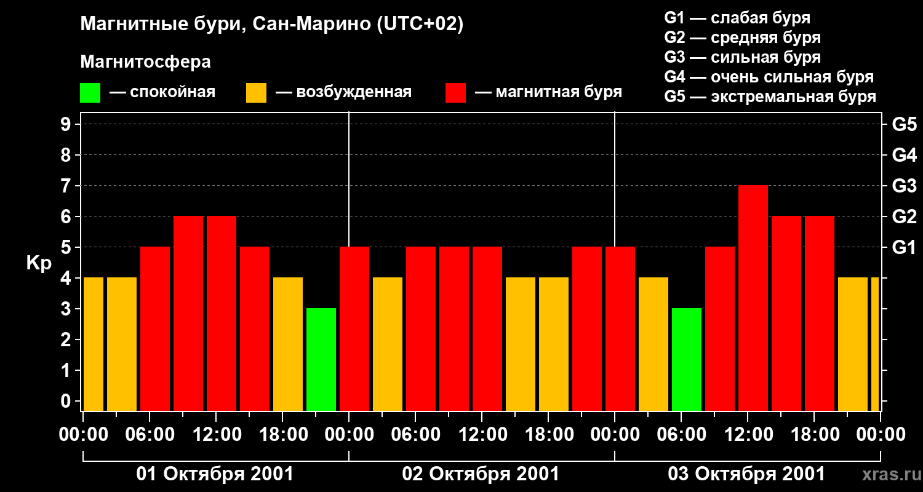This screenshot has height=492, width=923.
Task: Click the red Kp 6 bar at 18:00 on 03 Октября
Action: click(820, 313)
